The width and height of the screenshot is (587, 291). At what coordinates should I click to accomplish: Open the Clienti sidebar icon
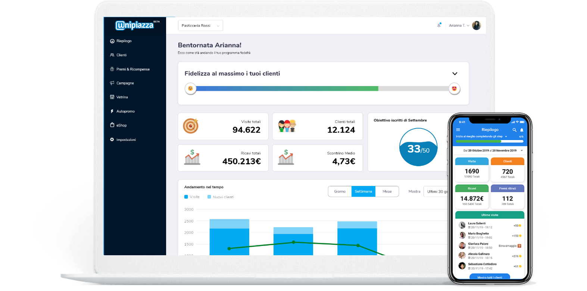(112, 55)
